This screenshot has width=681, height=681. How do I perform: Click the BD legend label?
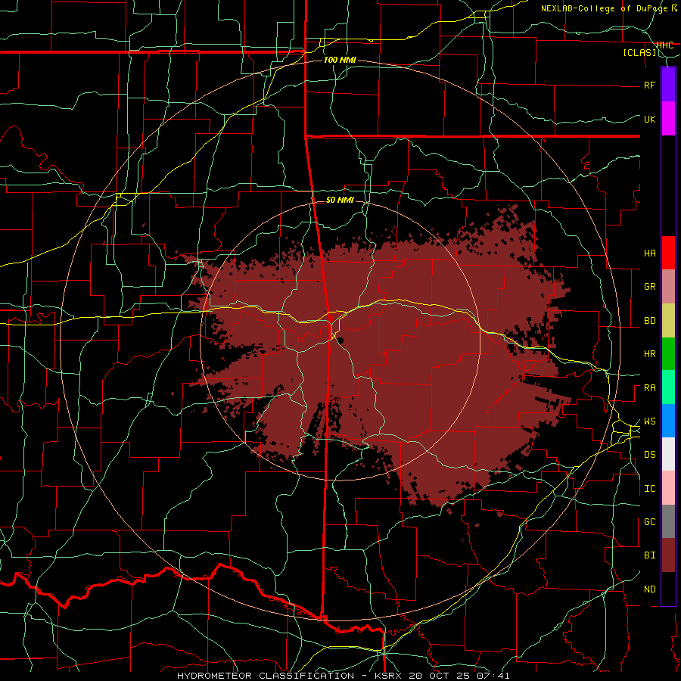pos(649,321)
